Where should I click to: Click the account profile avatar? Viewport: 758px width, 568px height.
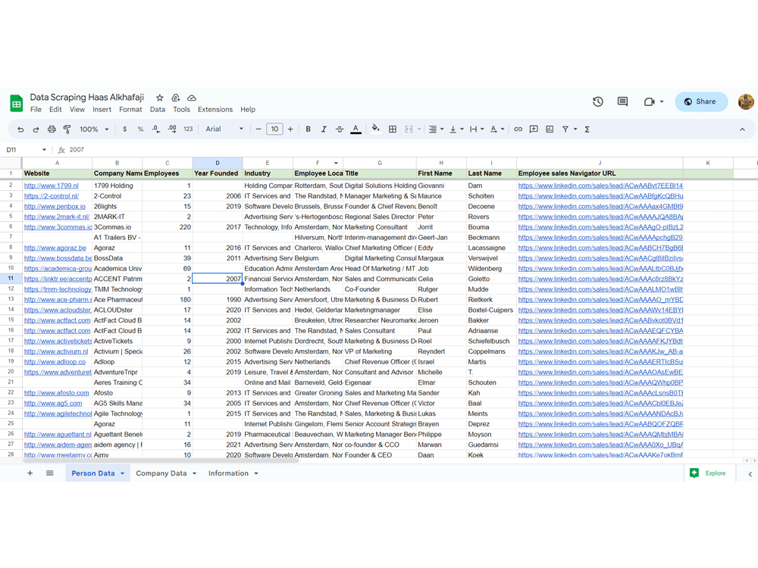tap(745, 101)
